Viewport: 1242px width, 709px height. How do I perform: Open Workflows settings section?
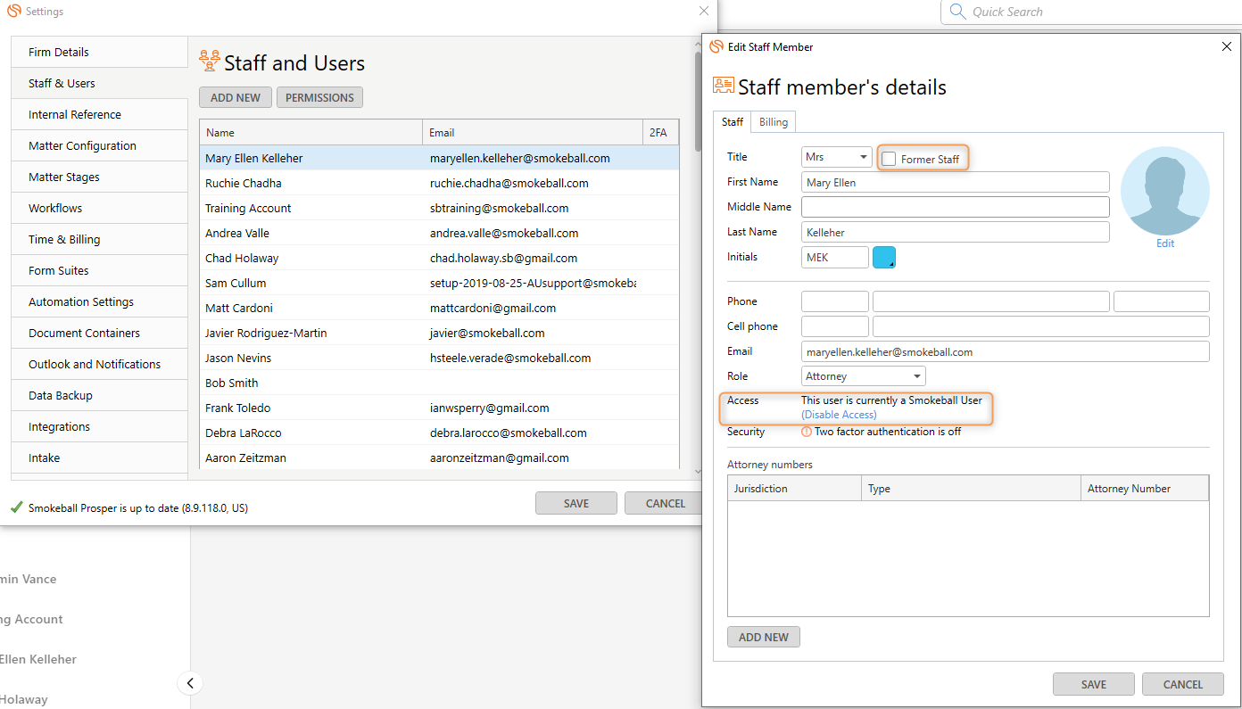(99, 208)
